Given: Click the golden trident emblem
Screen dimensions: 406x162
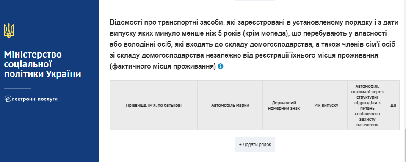Looking at the screenshot, I should coord(9,31).
